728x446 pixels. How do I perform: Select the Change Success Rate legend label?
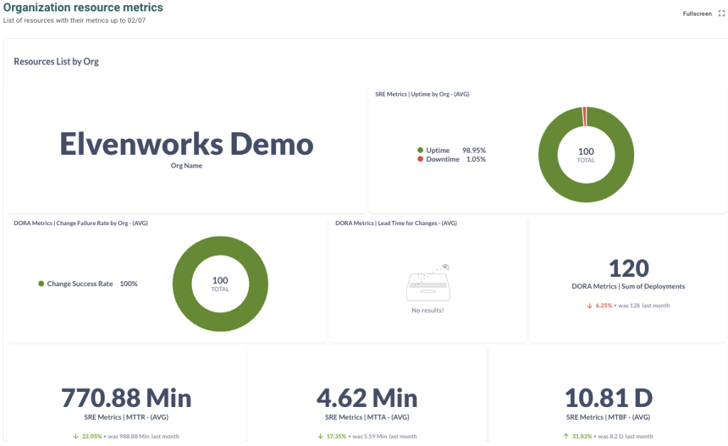coord(80,284)
